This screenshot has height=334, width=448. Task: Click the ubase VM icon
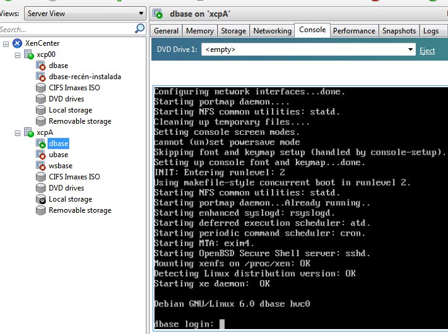point(41,155)
